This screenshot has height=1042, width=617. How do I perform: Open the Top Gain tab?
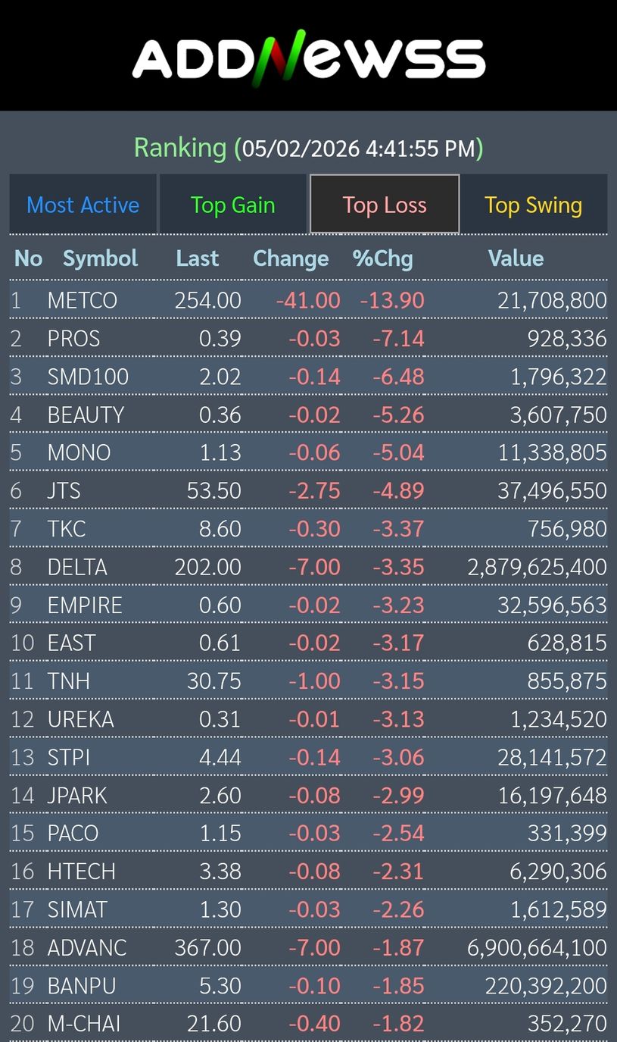(x=232, y=205)
